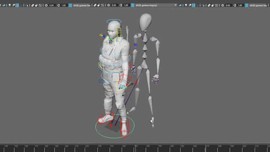Viewport: 270px width, 152px height.
Task: Click isolate select icon in right panel toolbar
Action: (x=203, y=5)
